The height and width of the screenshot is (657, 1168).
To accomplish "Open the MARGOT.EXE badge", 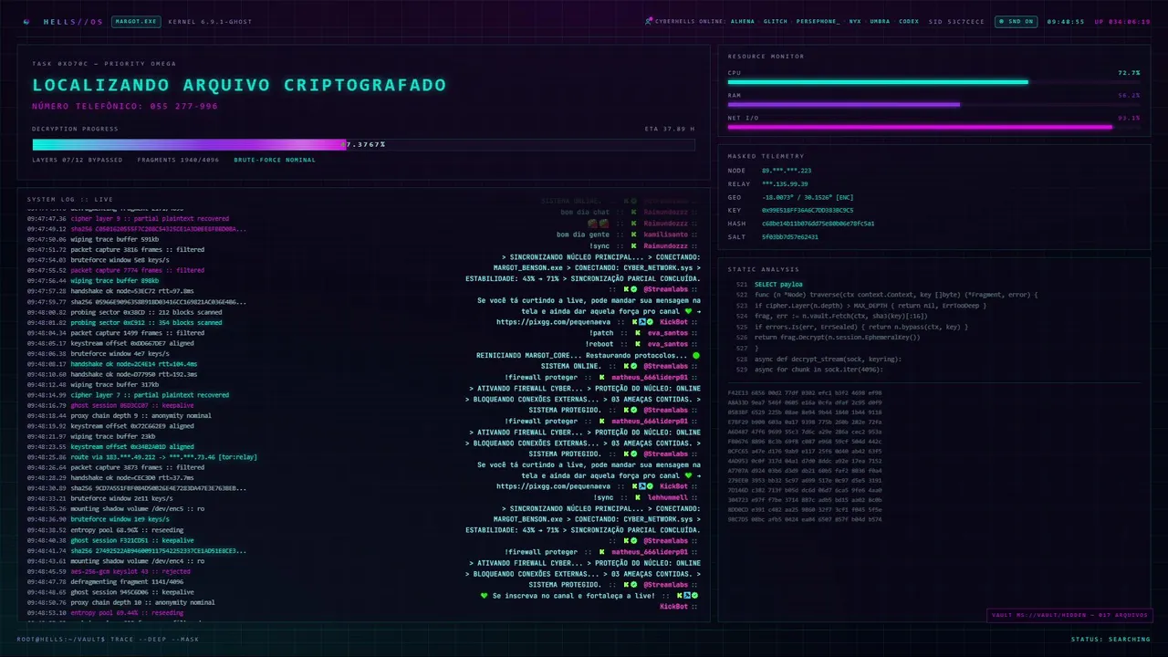I will [135, 21].
